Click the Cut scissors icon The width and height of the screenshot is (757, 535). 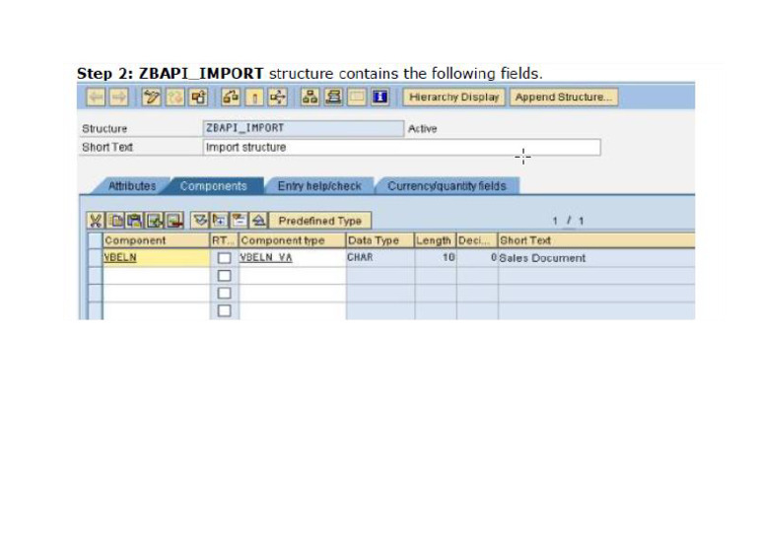96,221
